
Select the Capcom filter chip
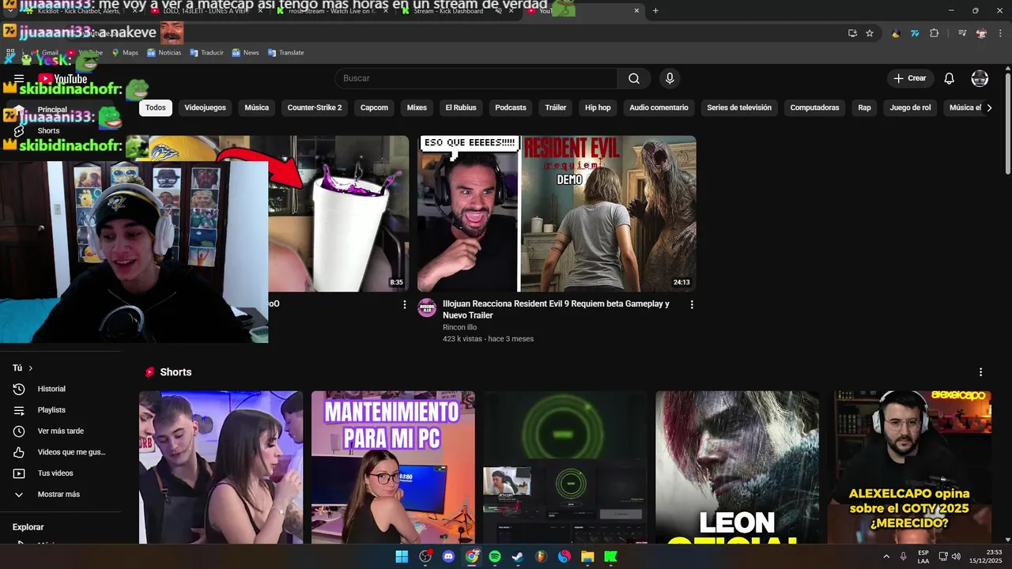[374, 107]
